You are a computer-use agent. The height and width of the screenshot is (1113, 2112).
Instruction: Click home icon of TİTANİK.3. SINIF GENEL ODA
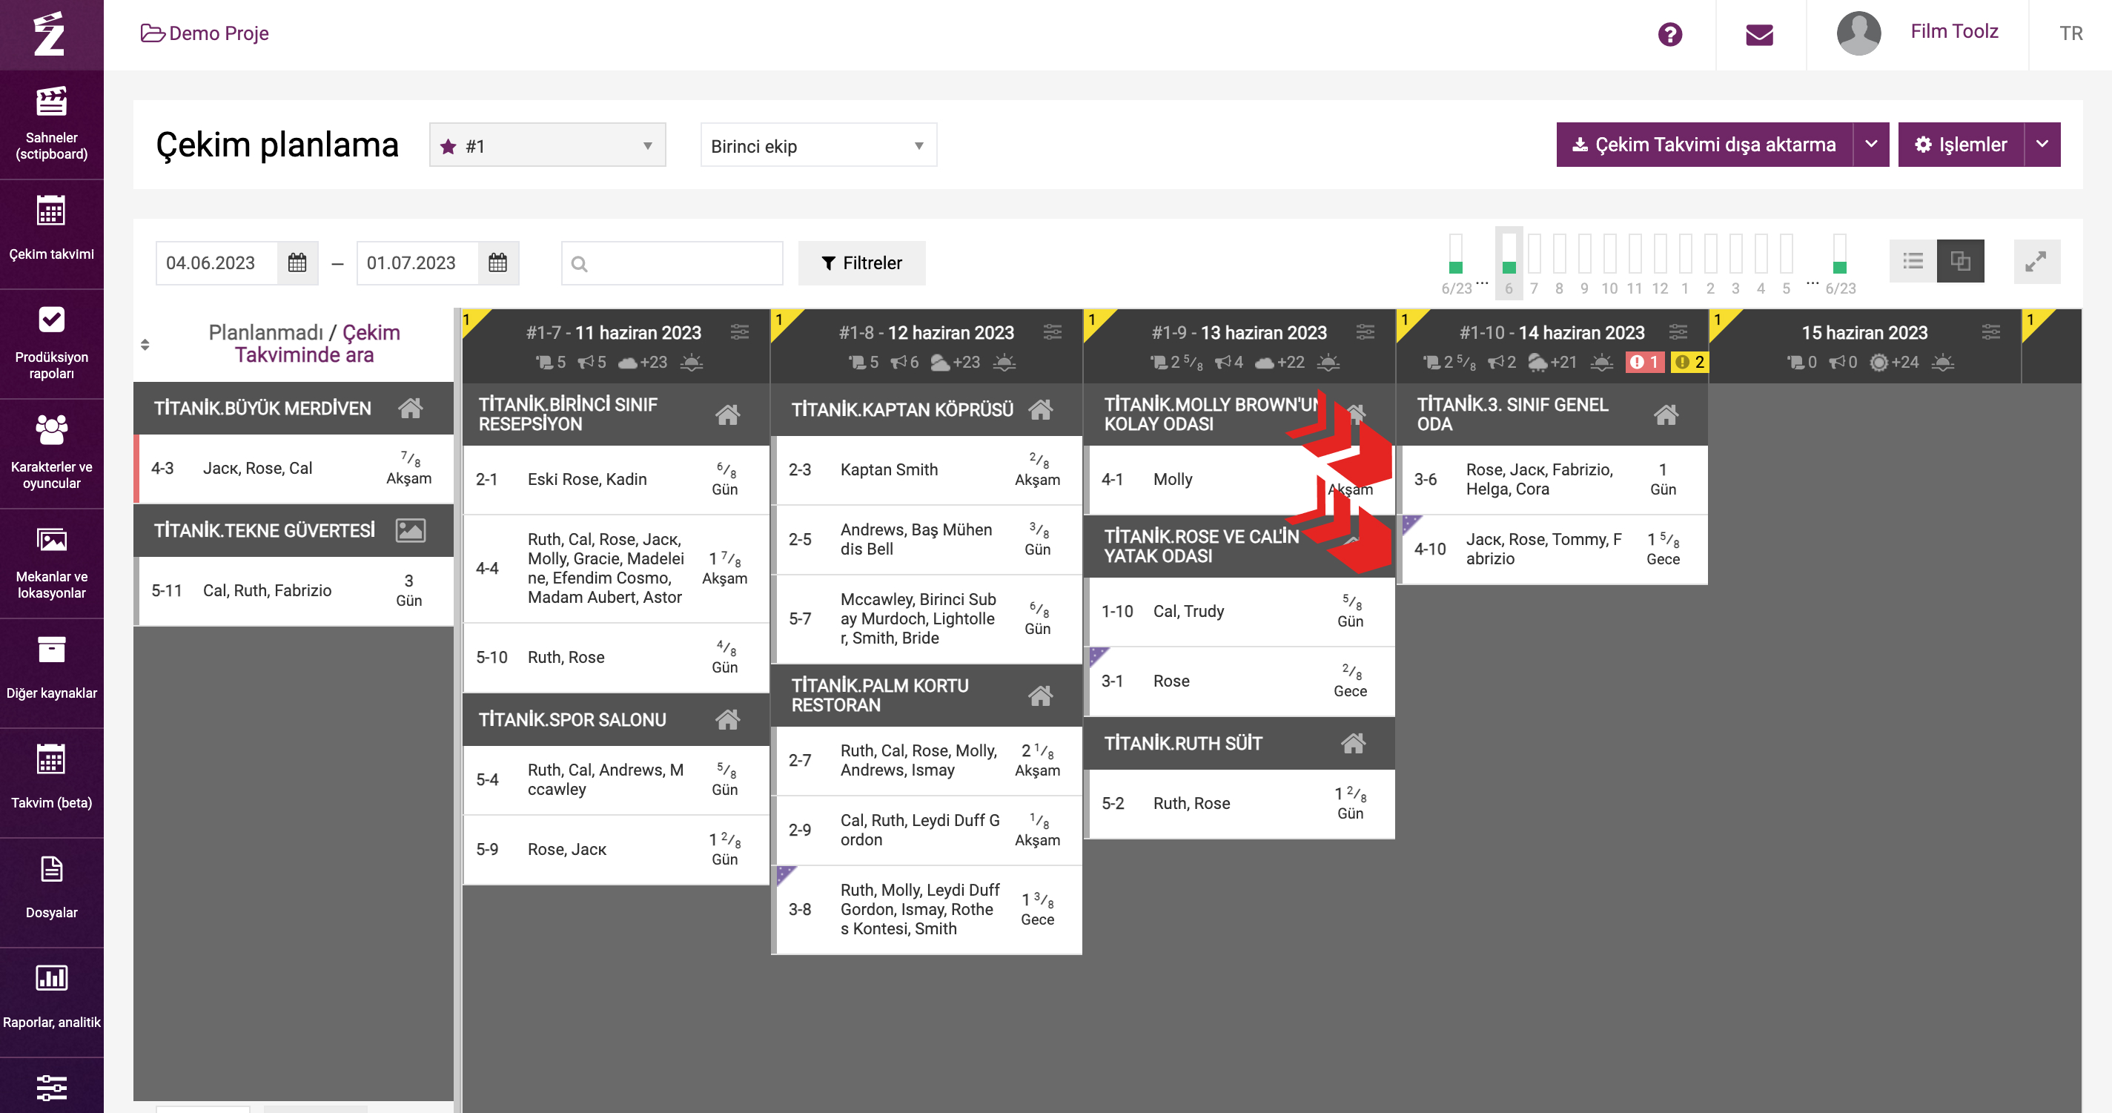pos(1666,415)
